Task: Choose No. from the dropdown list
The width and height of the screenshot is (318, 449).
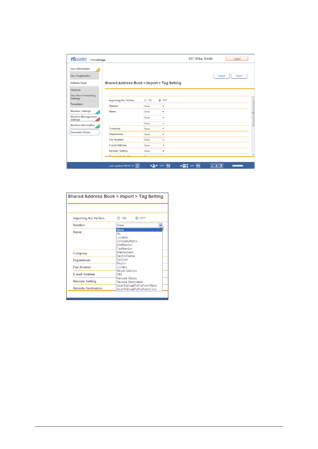Action: (139, 234)
